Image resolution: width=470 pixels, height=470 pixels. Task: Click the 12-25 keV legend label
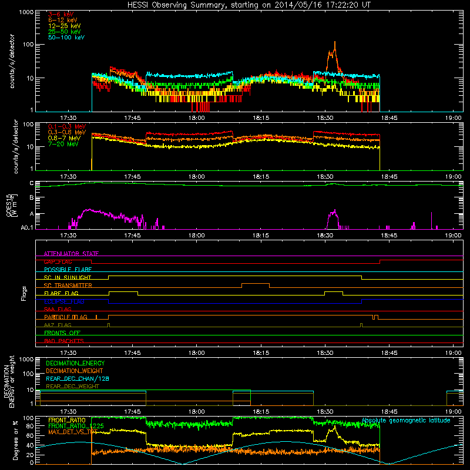click(65, 26)
